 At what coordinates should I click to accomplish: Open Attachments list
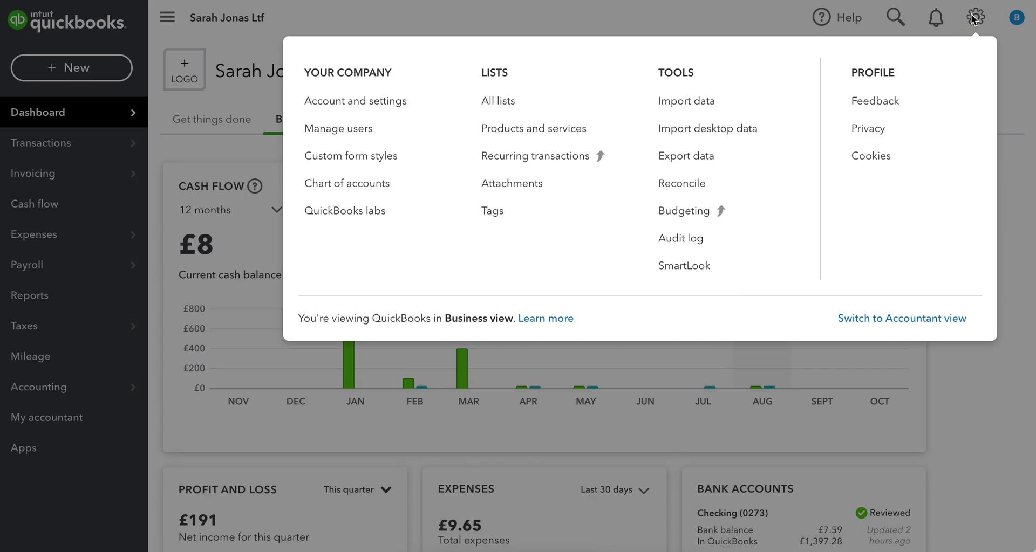point(512,183)
